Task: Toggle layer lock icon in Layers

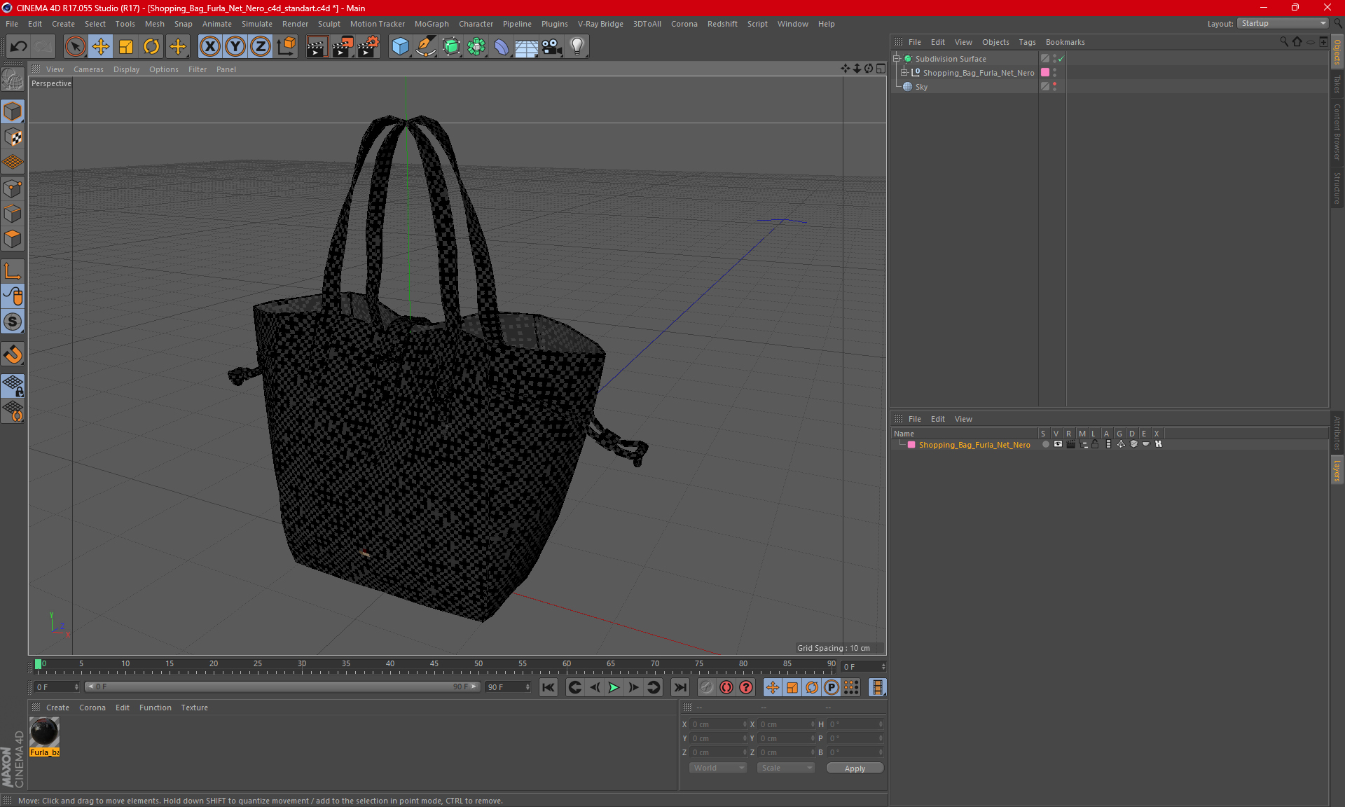Action: pos(1095,444)
